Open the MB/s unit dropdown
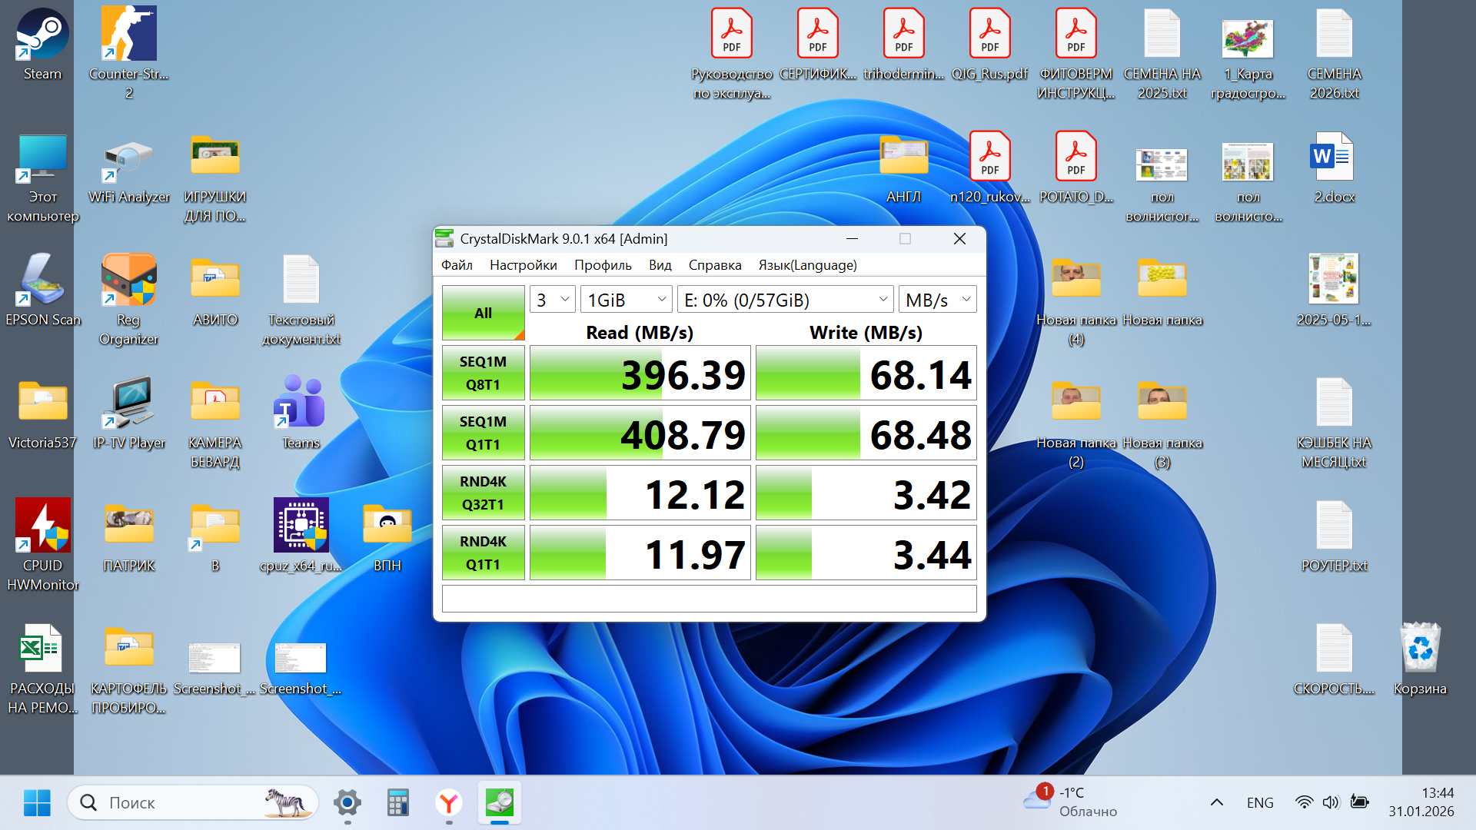The width and height of the screenshot is (1476, 830). coord(938,300)
